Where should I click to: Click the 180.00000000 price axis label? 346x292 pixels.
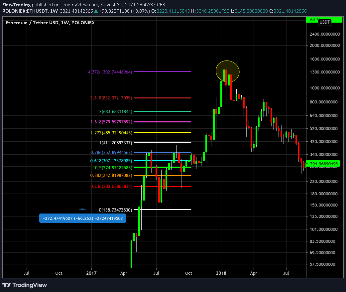(x=324, y=194)
